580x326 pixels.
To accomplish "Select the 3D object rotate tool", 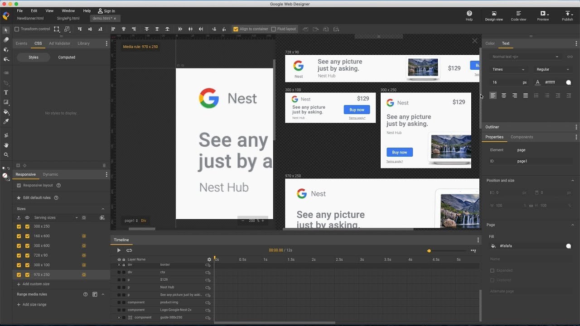I will 6,49.
